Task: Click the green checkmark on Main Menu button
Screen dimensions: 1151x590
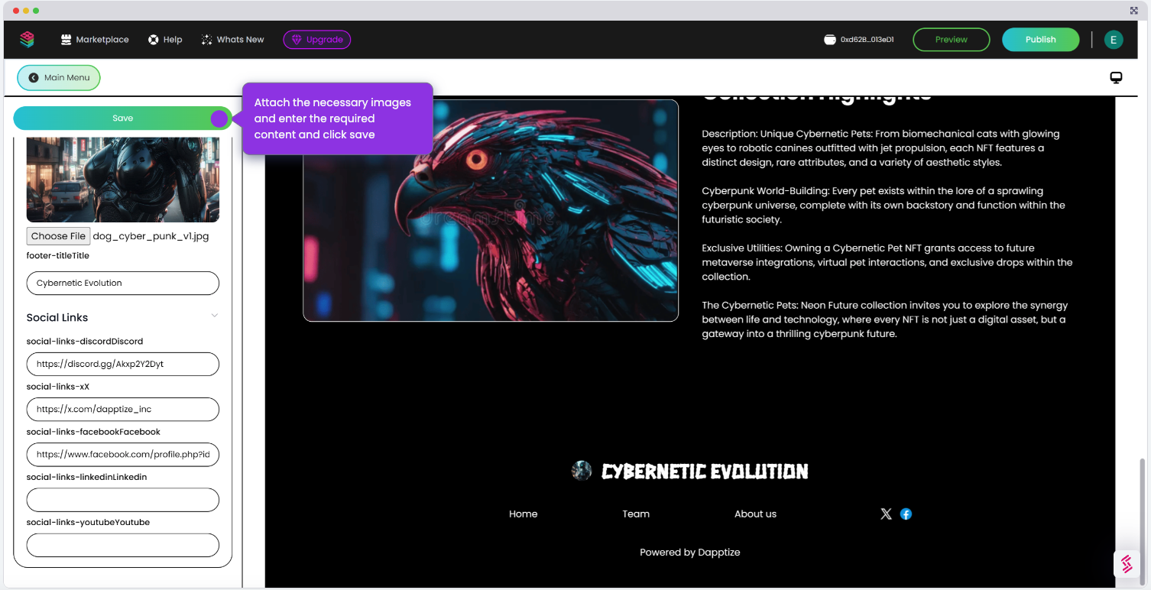Action: (x=31, y=77)
